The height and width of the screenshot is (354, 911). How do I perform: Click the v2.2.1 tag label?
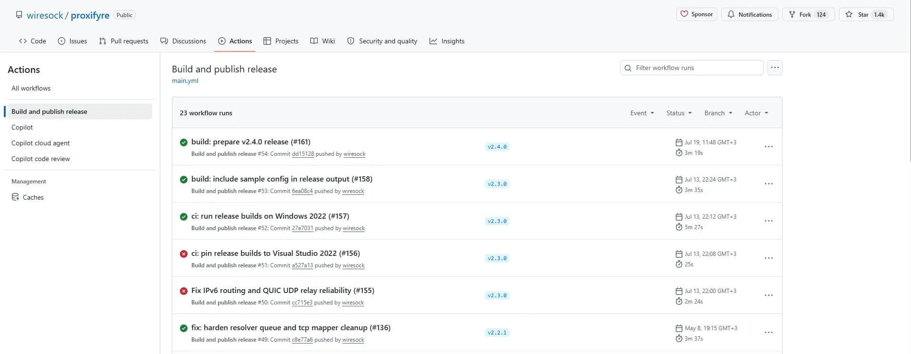pyautogui.click(x=497, y=333)
